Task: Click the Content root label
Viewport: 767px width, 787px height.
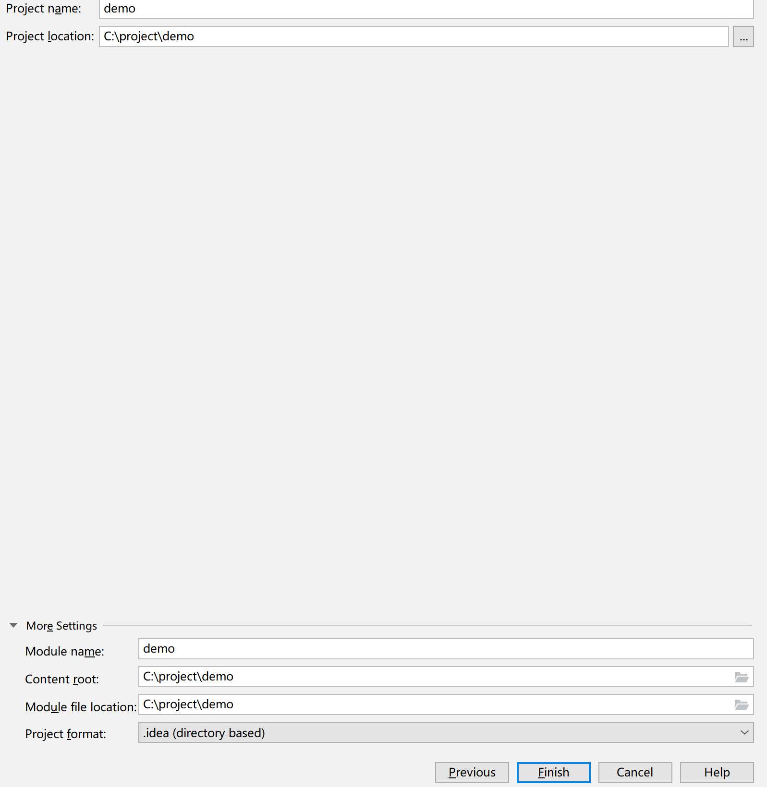Action: [62, 679]
